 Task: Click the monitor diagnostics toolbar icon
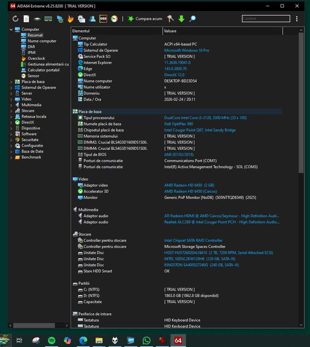tap(60, 19)
